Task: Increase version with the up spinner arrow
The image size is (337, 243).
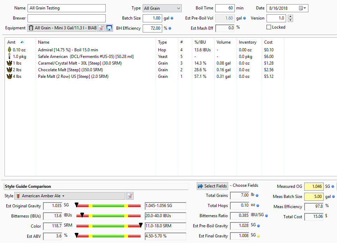Action: coord(290,16)
